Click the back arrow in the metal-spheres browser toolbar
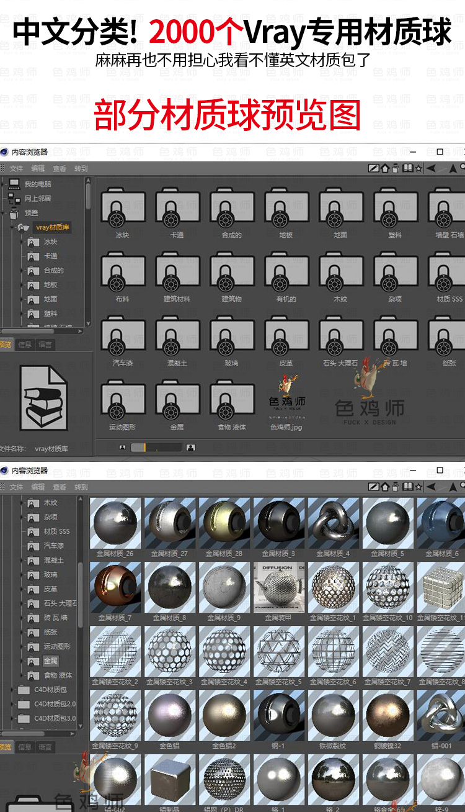This screenshot has height=812, width=465. pyautogui.click(x=432, y=487)
